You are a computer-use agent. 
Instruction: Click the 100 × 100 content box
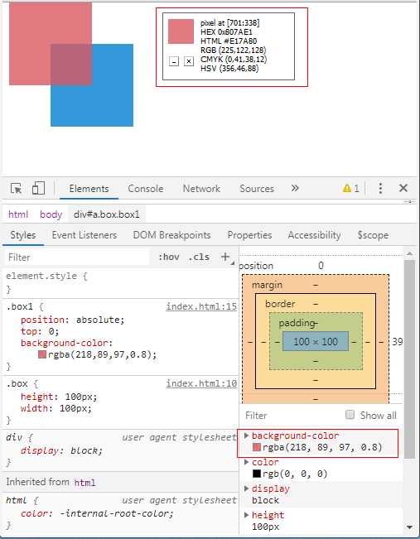click(316, 341)
